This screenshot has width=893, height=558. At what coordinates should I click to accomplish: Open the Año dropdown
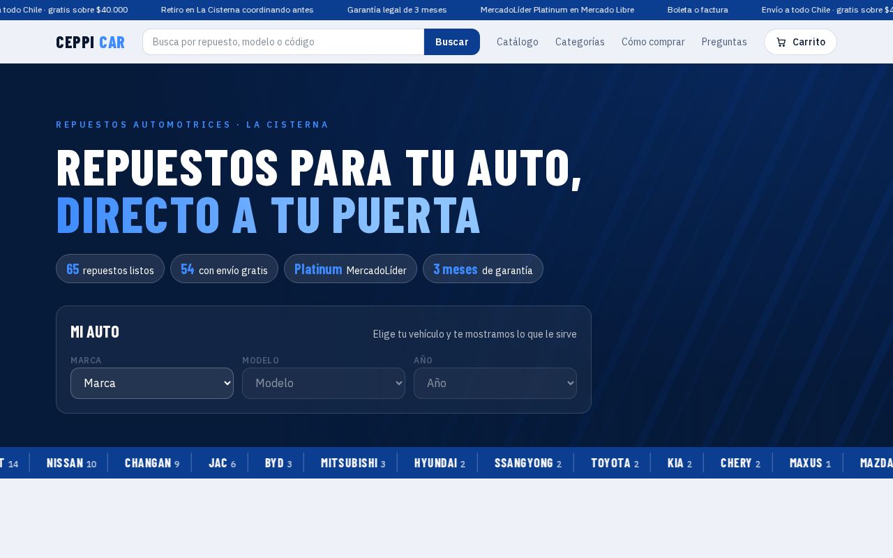click(x=495, y=383)
